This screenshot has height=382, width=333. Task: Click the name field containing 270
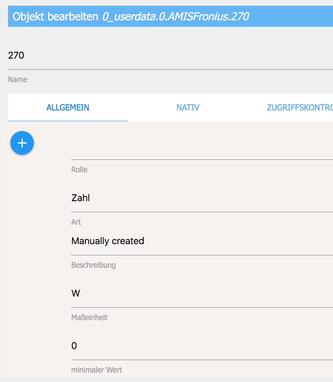point(170,55)
